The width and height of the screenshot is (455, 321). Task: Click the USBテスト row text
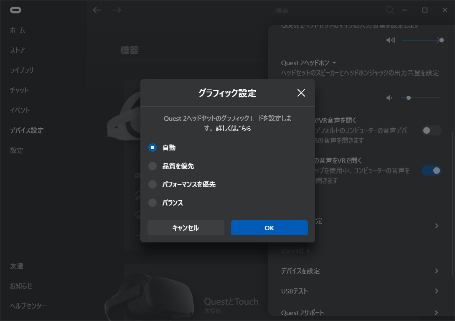(x=294, y=291)
